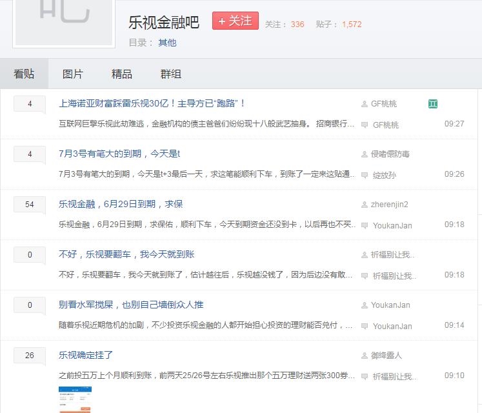Open the image thumbnail under 乐视确定挂了
482x413 pixels.
75,399
